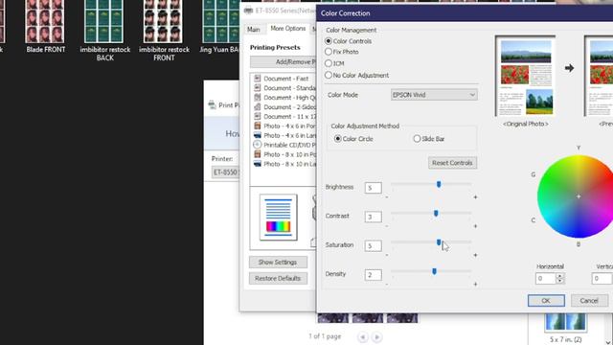613x345 pixels.
Task: Select Photo - 8 x 10 in Portrait preset
Action: pos(284,154)
